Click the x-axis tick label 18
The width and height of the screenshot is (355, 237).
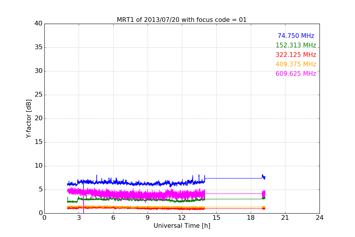coord(251,218)
